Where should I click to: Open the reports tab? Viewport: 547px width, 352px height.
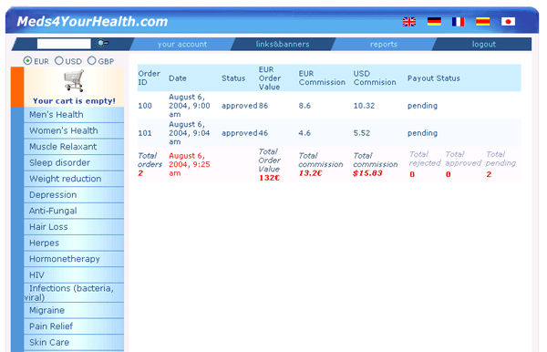coord(384,45)
